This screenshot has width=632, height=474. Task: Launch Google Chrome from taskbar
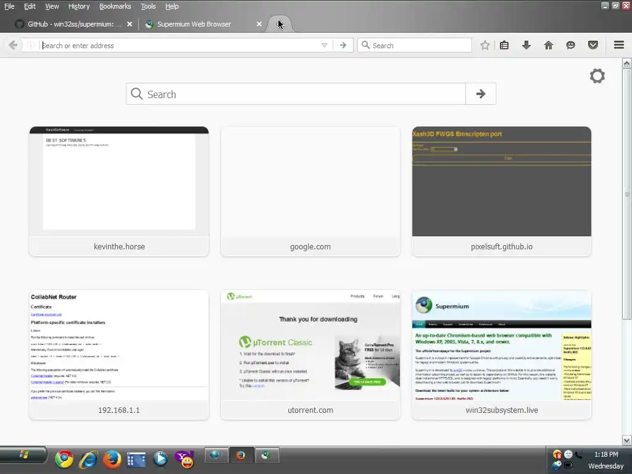tap(64, 459)
